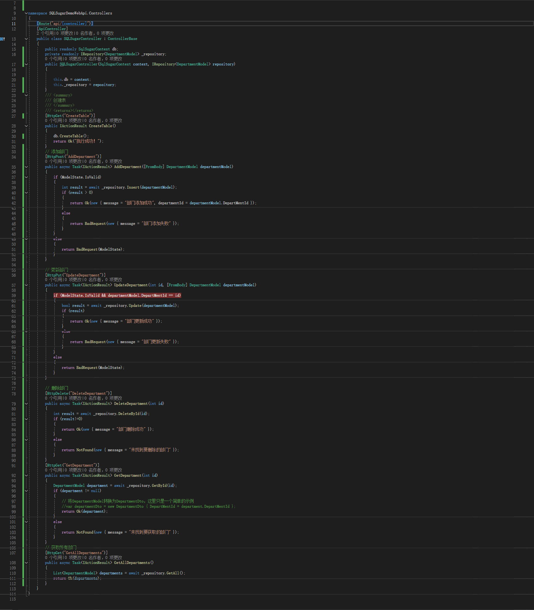Viewport: 534px width, 610px height.
Task: Click the [HttpGet("GetDepartment")] attribute
Action: tap(72, 465)
